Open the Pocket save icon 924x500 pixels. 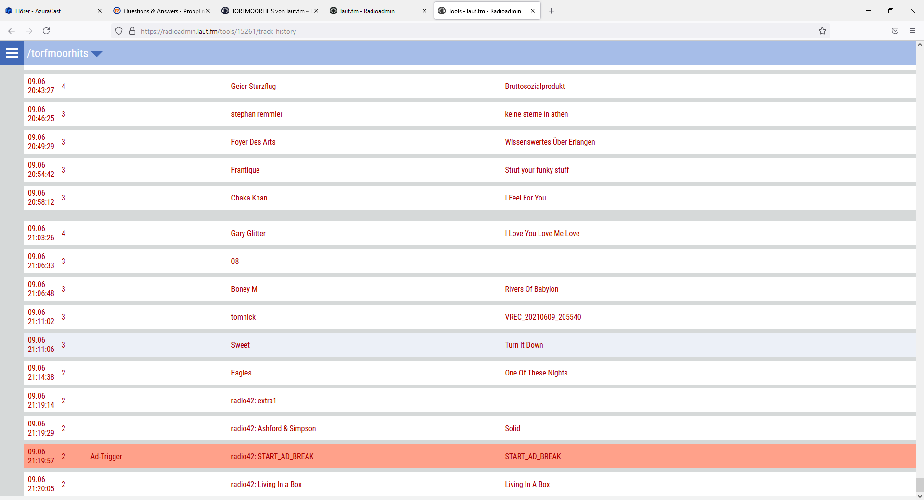point(895,31)
